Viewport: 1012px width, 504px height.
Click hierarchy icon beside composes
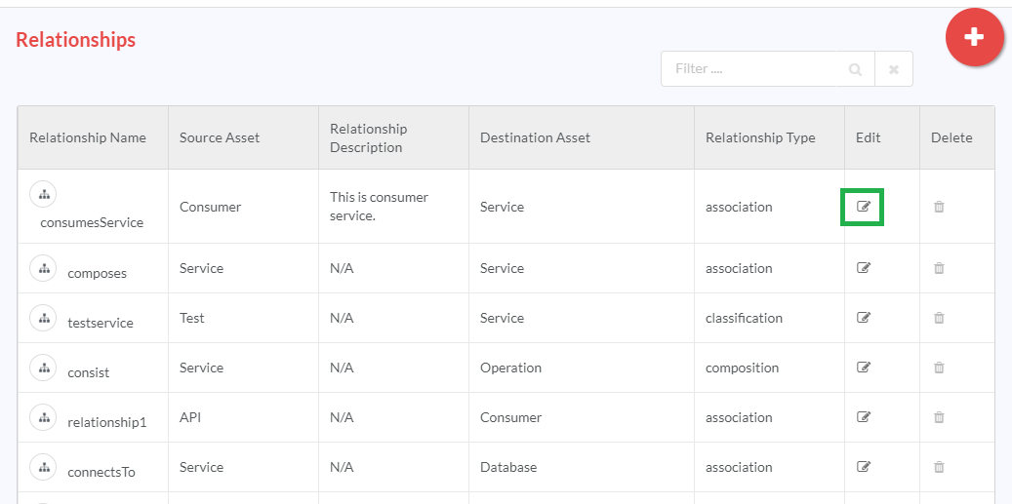click(x=43, y=268)
